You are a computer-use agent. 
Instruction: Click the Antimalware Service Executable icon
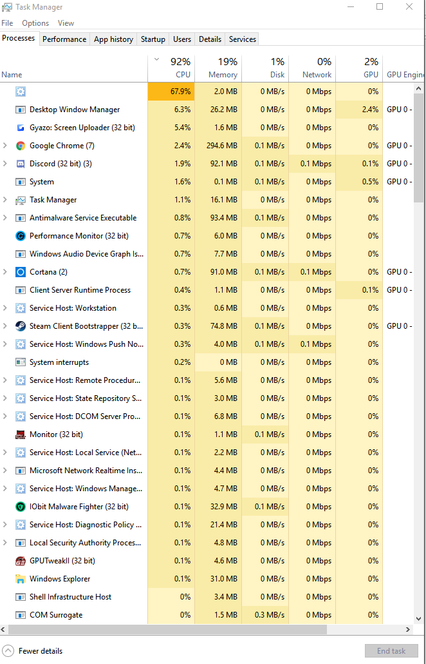[21, 218]
